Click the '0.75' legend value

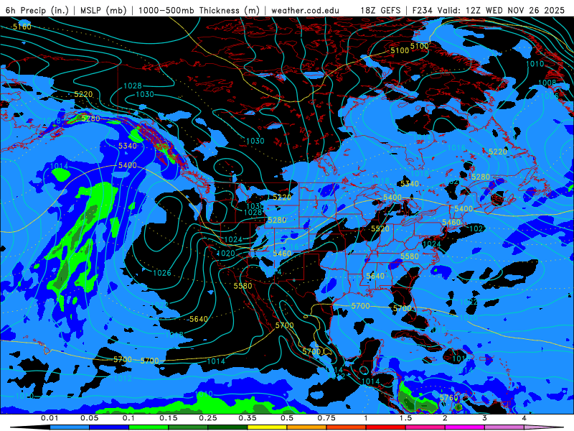[326, 418]
